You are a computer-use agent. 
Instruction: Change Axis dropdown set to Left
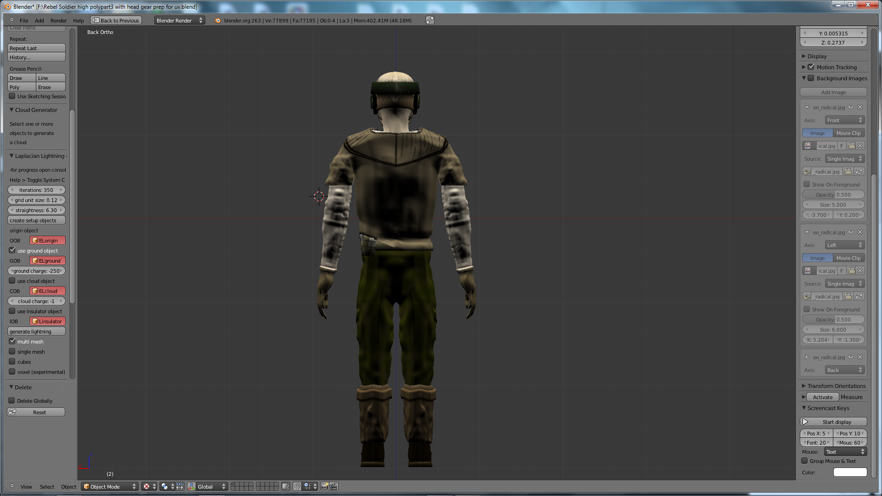[x=845, y=245]
